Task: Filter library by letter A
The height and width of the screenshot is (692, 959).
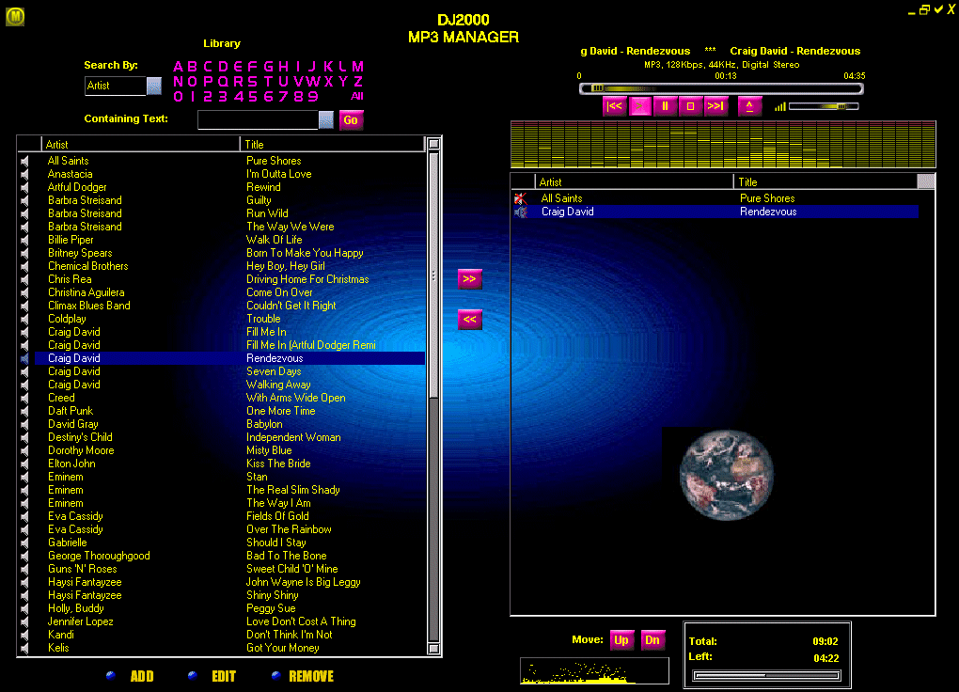Action: (x=178, y=66)
